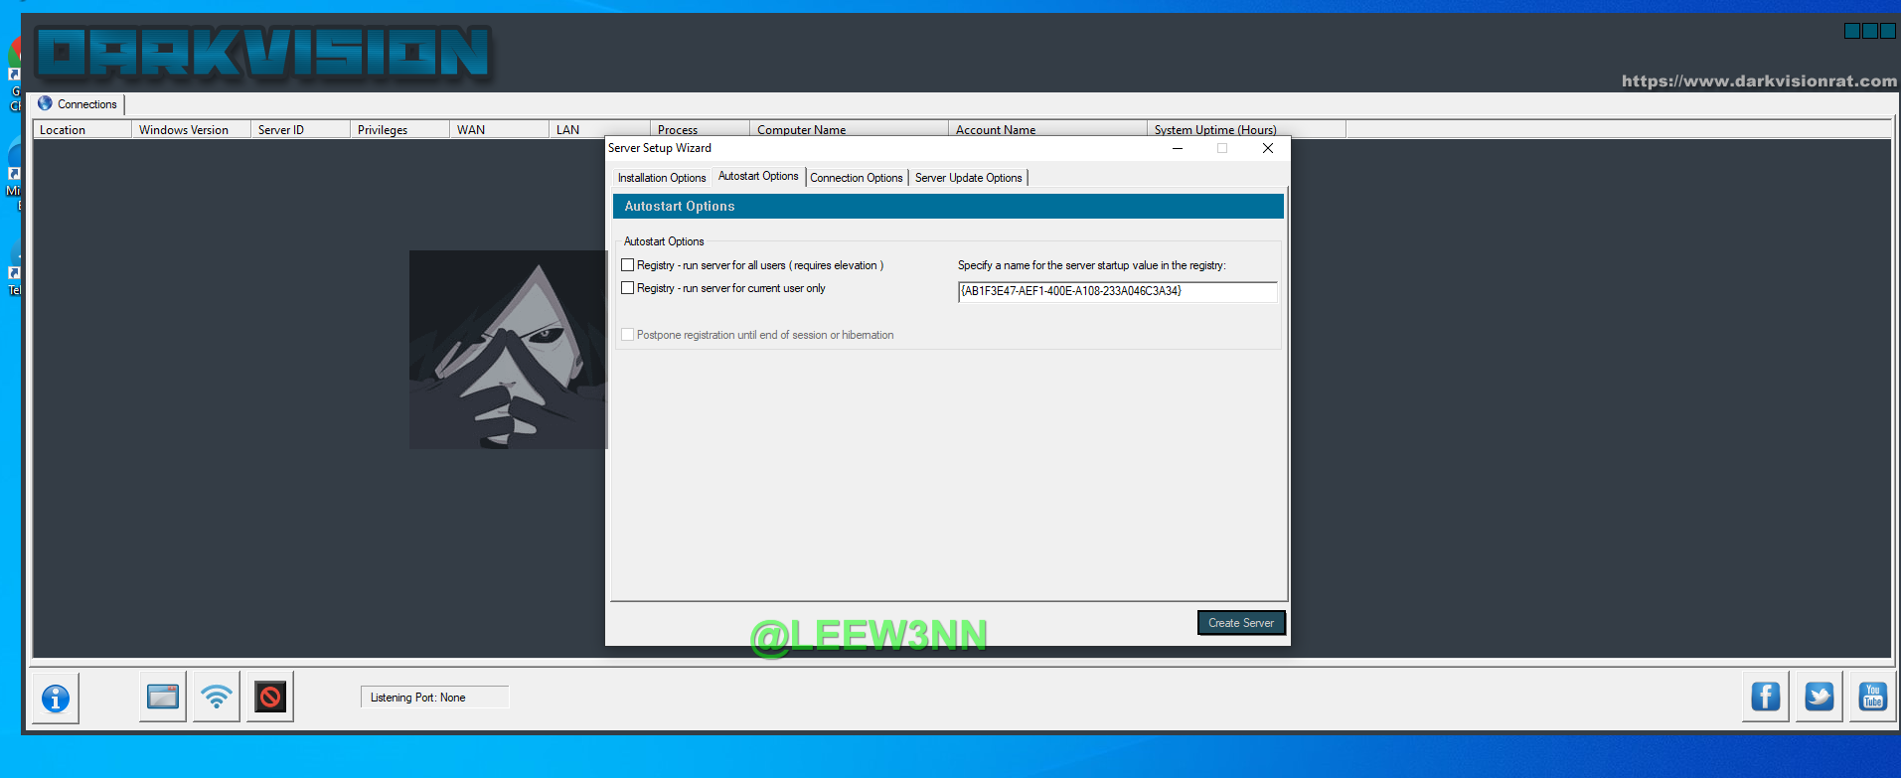Click the blue info icon button
The height and width of the screenshot is (778, 1901).
tap(56, 699)
